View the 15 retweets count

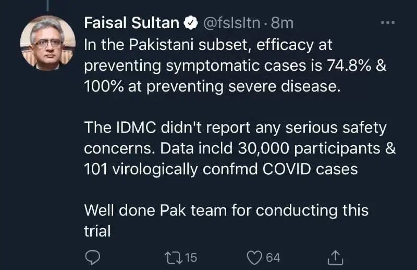(x=191, y=257)
